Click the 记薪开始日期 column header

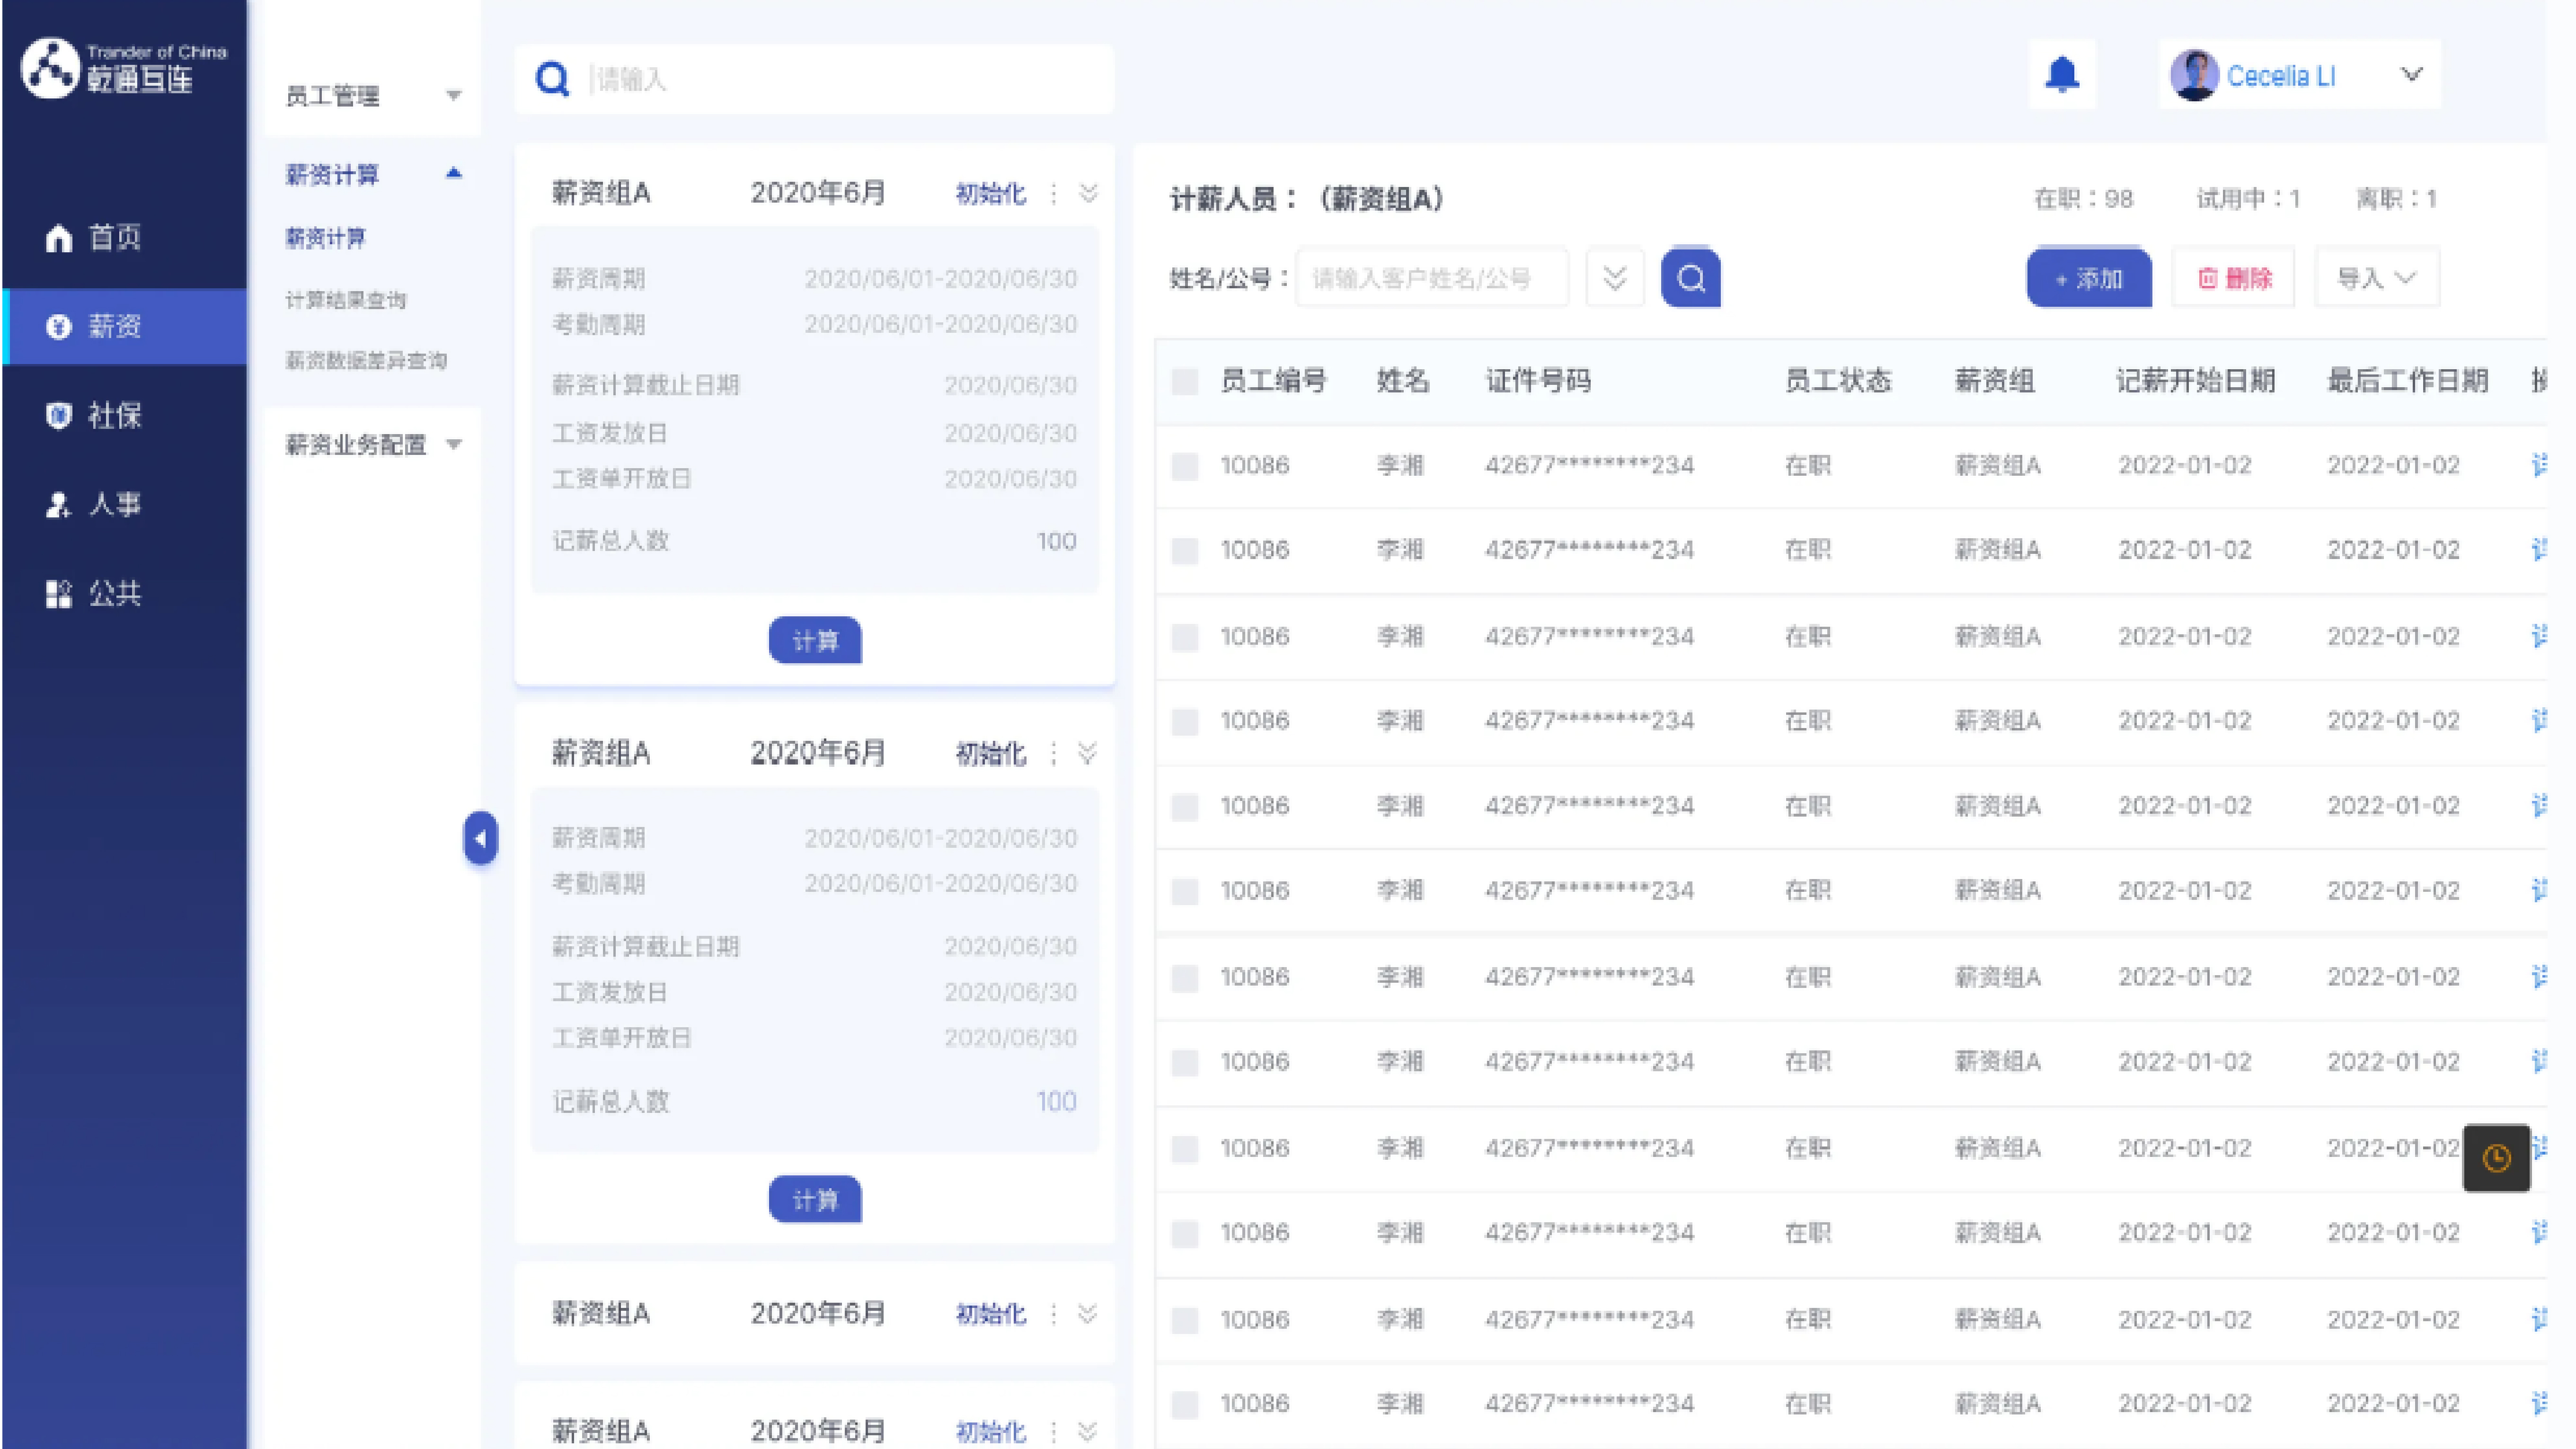coord(2196,381)
